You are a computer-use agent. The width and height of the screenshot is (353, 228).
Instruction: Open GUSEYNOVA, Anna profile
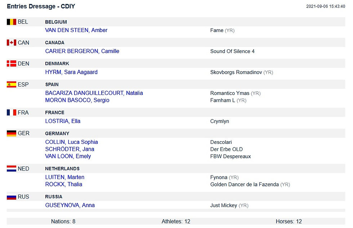pos(70,205)
